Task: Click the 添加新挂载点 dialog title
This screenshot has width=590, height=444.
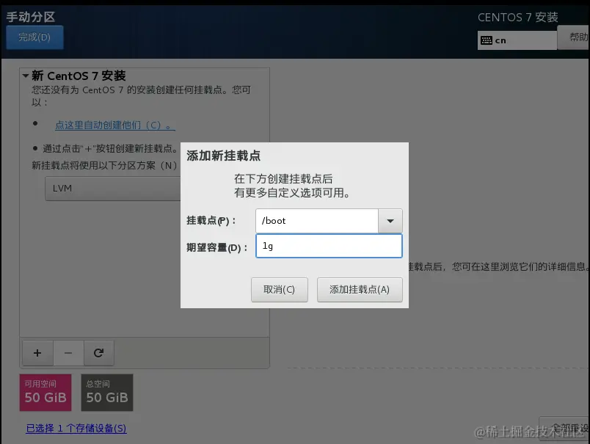Action: pyautogui.click(x=224, y=156)
